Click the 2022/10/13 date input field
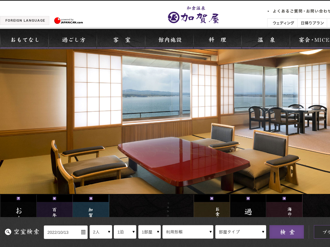Viewport: 330px width, 247px height. [x=63, y=232]
